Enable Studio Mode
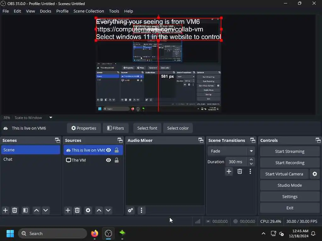The width and height of the screenshot is (322, 241). (290, 185)
